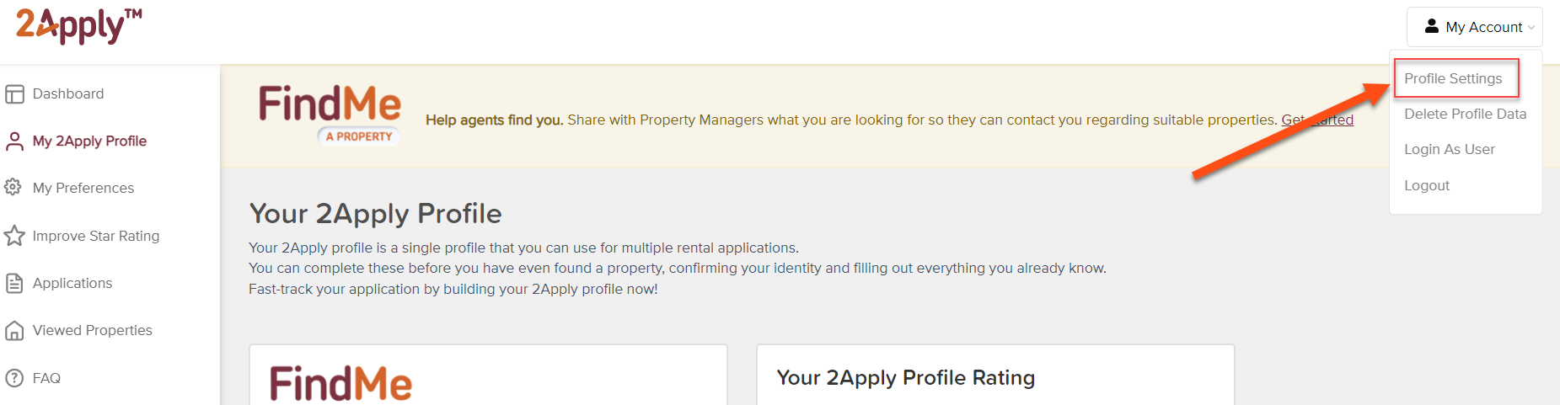
Task: Open the FindMe card below profile heading
Action: coord(488,375)
